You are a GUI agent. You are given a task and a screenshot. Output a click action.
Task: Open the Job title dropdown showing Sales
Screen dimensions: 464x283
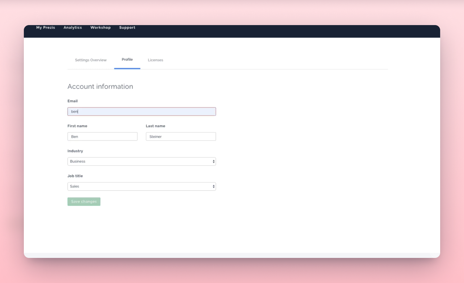pyautogui.click(x=142, y=186)
